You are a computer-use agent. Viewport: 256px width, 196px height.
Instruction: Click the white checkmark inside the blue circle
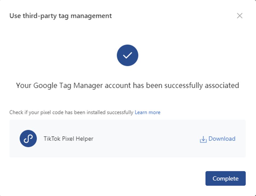(x=127, y=56)
